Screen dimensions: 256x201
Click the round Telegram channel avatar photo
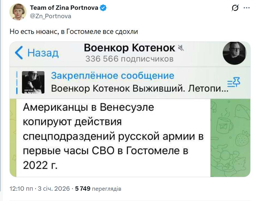234,53
